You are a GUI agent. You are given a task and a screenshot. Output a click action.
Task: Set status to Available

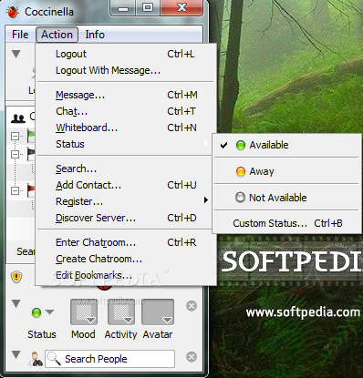pyautogui.click(x=286, y=145)
